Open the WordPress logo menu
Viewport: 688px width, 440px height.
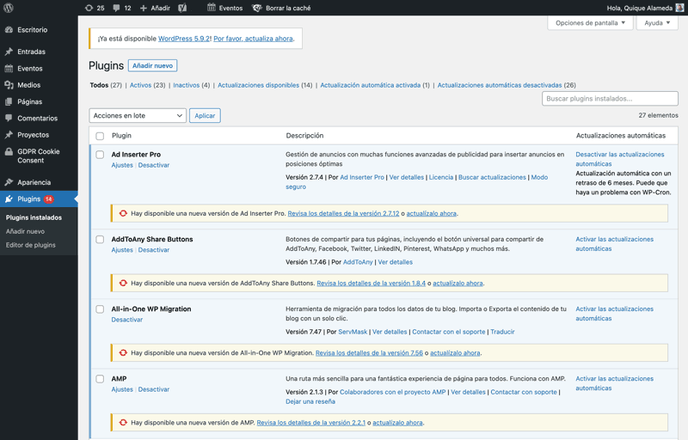point(9,8)
